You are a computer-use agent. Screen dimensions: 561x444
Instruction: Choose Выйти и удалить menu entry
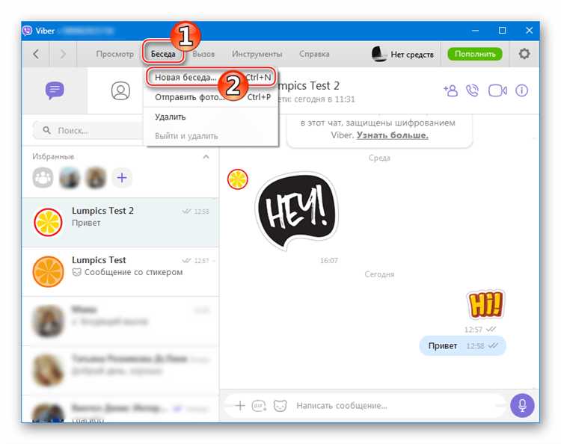(x=211, y=136)
